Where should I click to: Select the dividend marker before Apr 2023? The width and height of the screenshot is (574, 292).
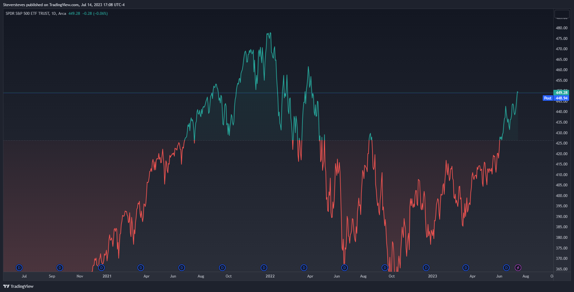tap(466, 268)
